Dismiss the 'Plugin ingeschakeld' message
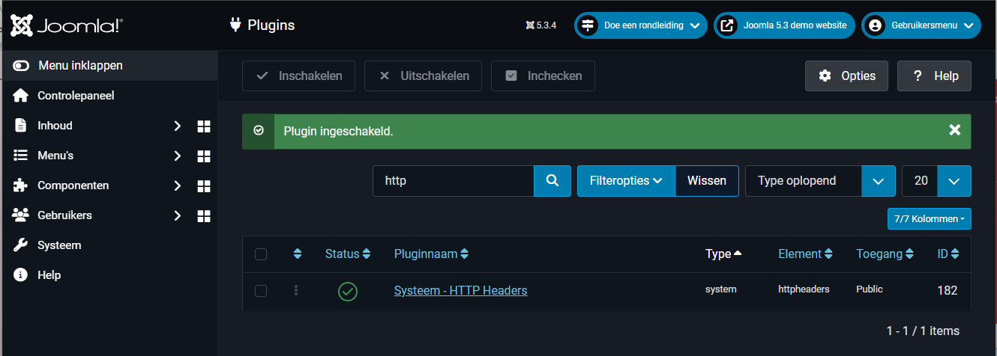Image resolution: width=997 pixels, height=356 pixels. pyautogui.click(x=954, y=131)
